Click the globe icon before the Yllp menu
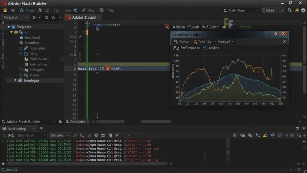This screenshot has height=173, width=307. [x=101, y=10]
